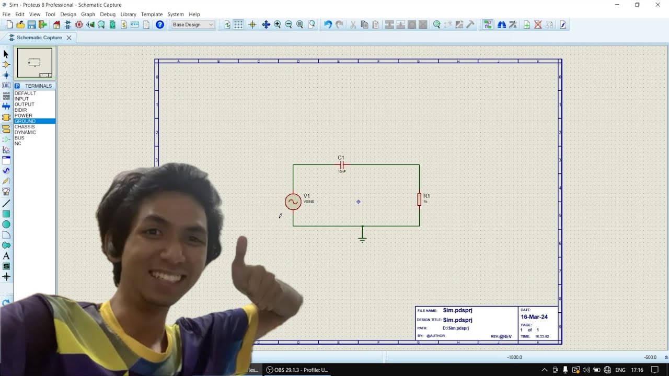This screenshot has height=376, width=669.
Task: Click the Save Project disk icon
Action: [31, 25]
